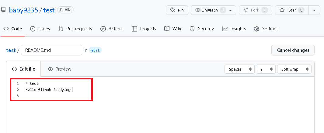Star the repository

pos(292,10)
